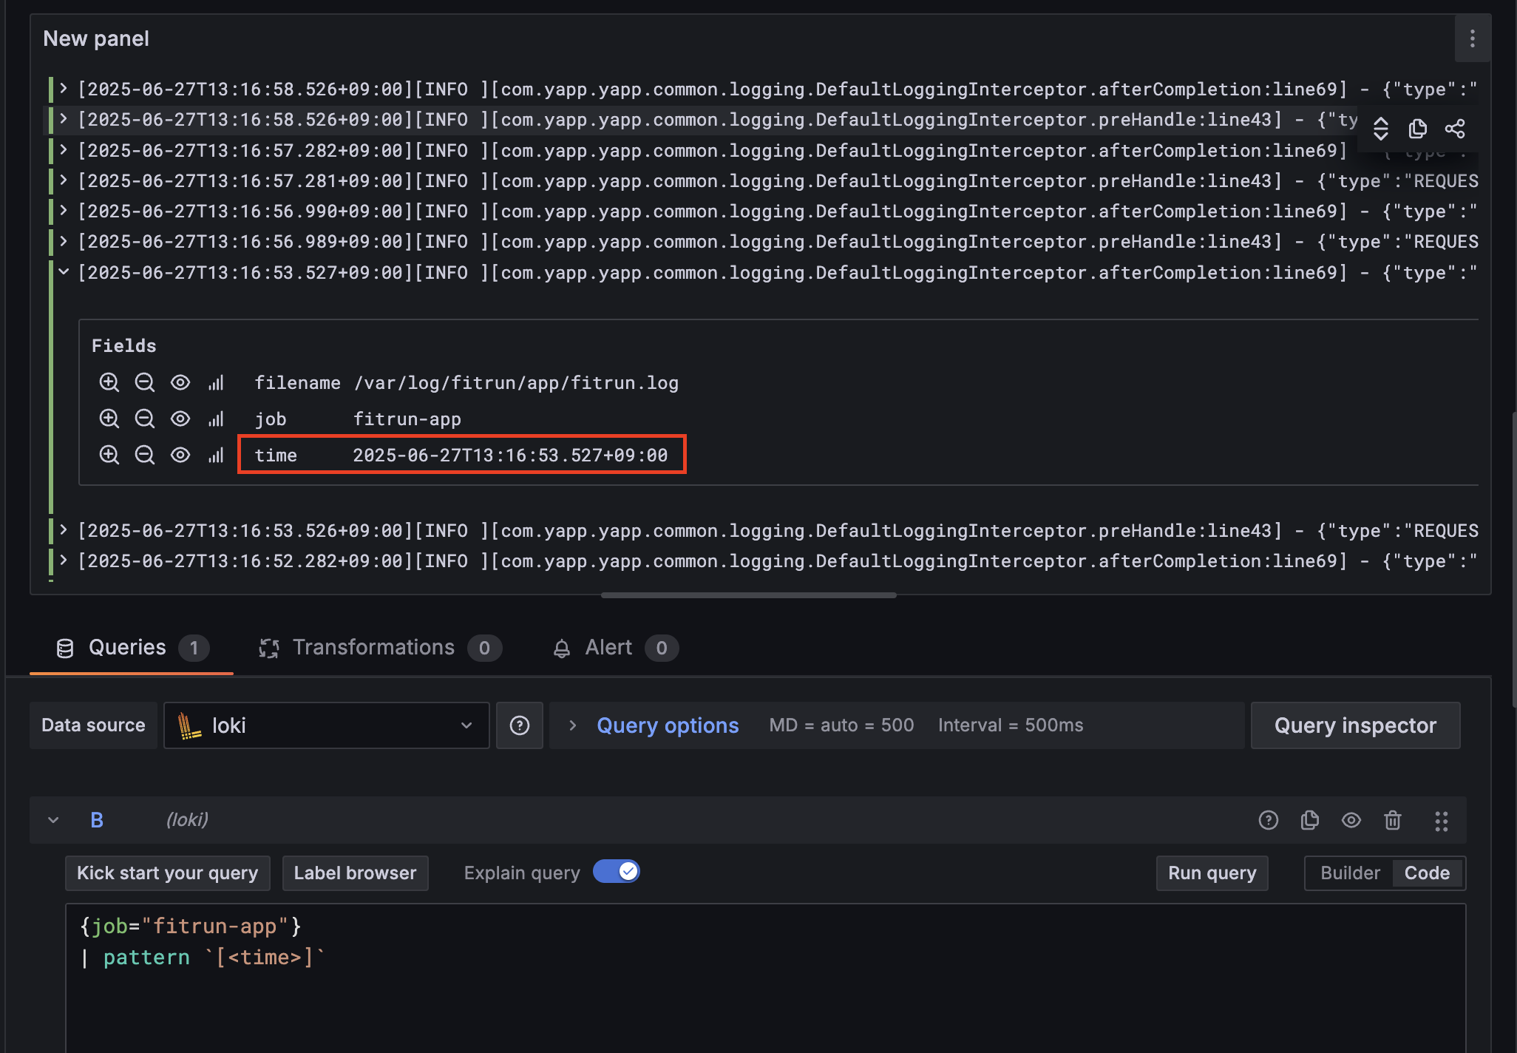Click the New panel title

(96, 38)
